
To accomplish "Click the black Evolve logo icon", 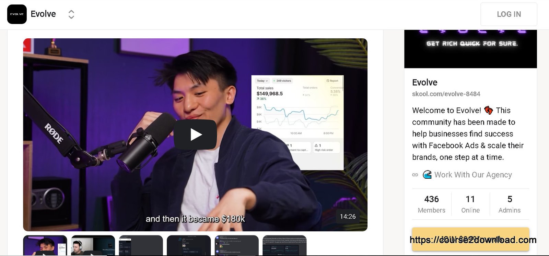I will [x=17, y=14].
